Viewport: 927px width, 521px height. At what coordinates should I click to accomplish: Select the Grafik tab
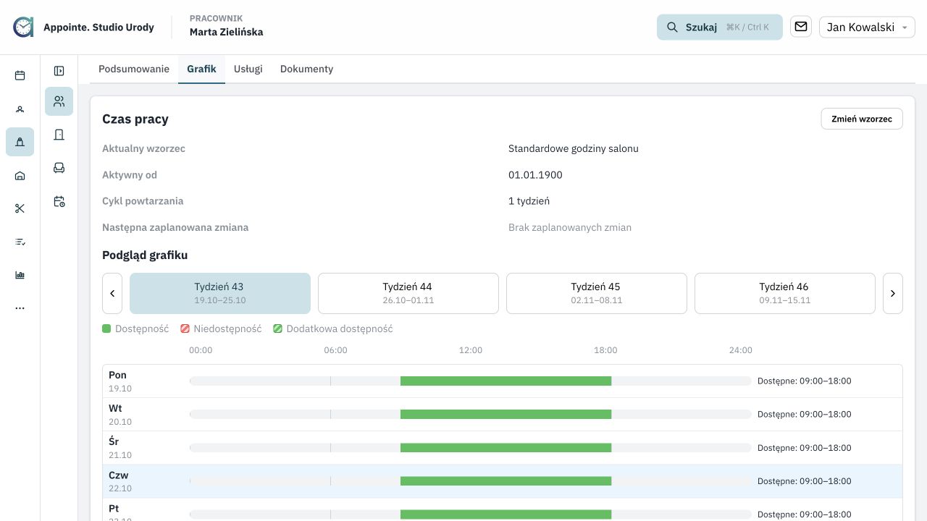(x=201, y=69)
